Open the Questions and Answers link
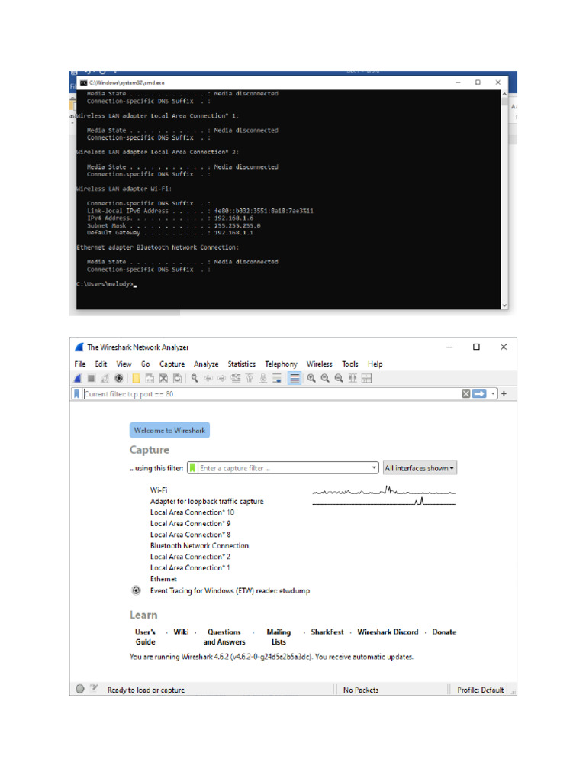Viewport: 586px width, 782px height. [x=224, y=637]
